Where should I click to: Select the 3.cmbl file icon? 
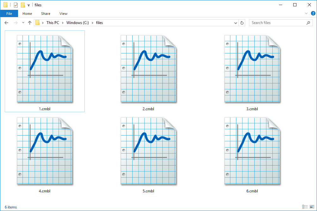[252, 69]
